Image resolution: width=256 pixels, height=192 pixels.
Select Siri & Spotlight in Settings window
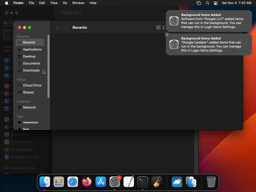click(x=19, y=149)
